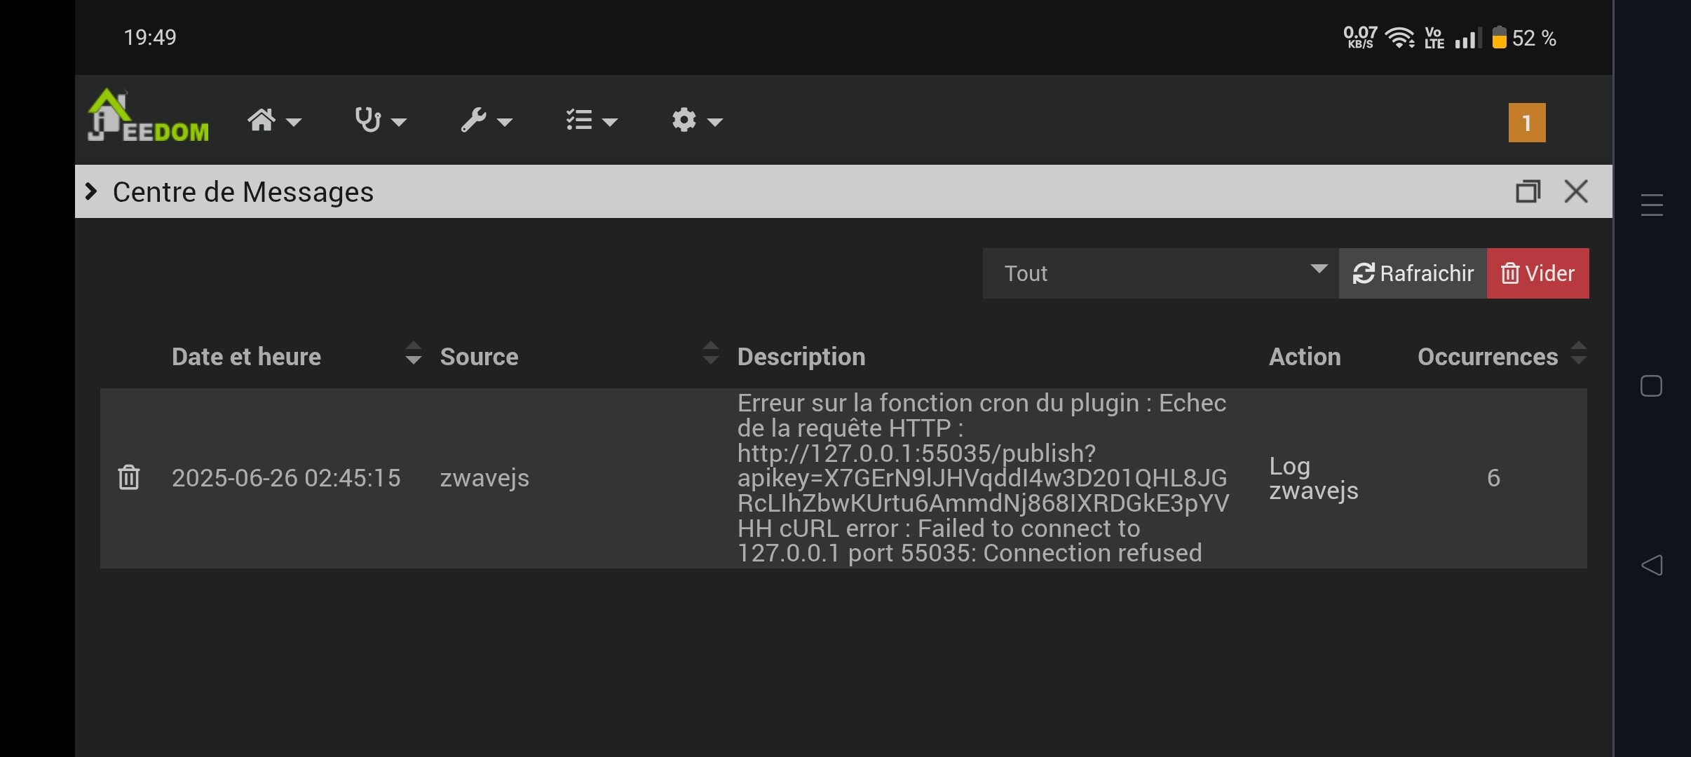Click chevron beside Centre de Messages title
1691x757 pixels.
(x=91, y=191)
